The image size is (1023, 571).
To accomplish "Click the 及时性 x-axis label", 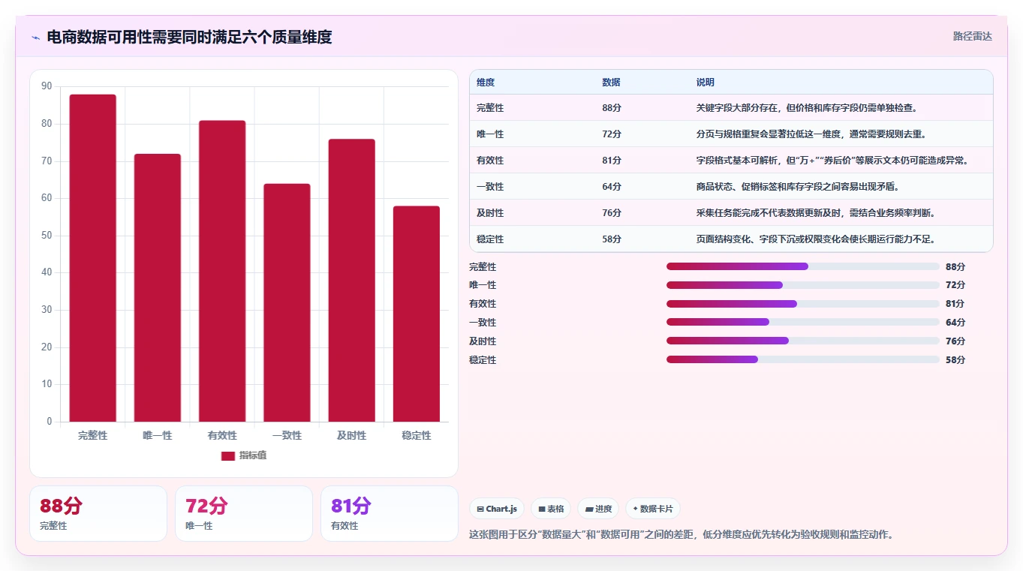I will click(352, 435).
